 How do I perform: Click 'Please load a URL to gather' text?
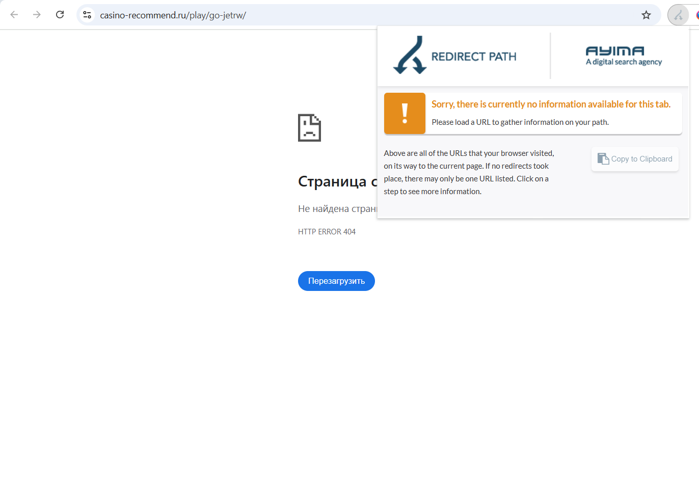(520, 122)
